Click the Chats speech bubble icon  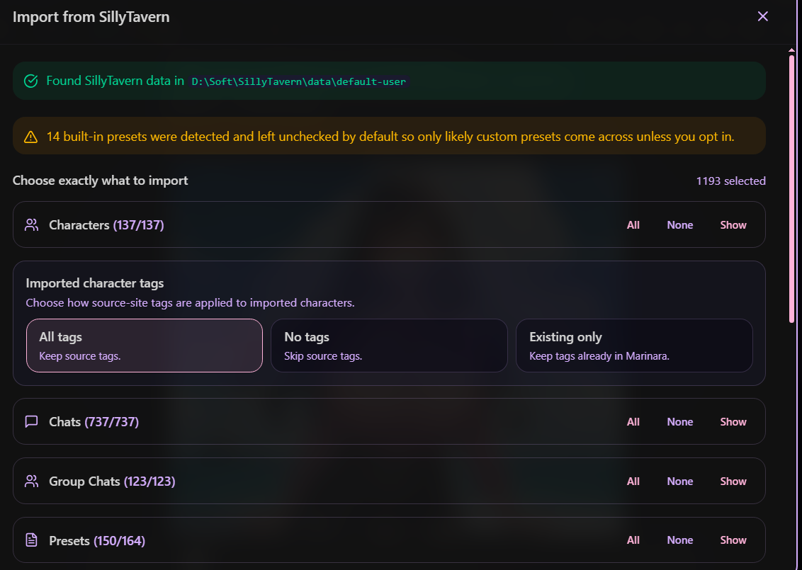tap(32, 422)
